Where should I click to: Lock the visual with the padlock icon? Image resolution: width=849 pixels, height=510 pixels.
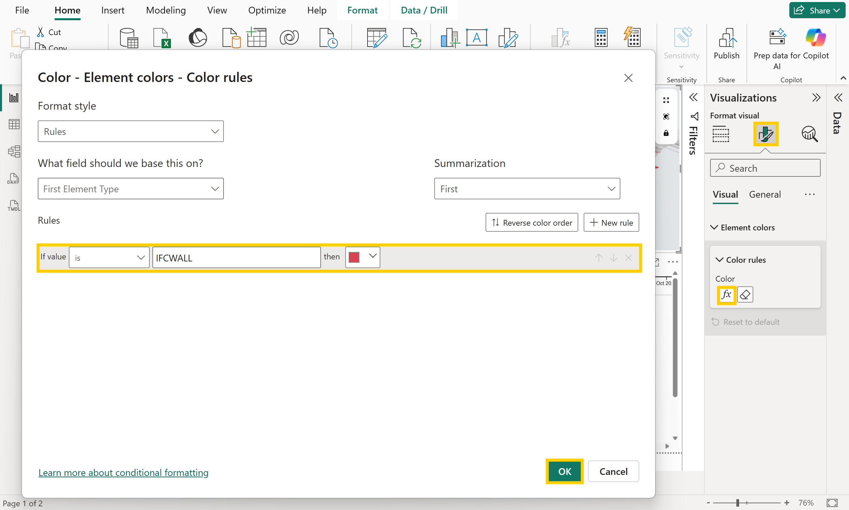[666, 133]
